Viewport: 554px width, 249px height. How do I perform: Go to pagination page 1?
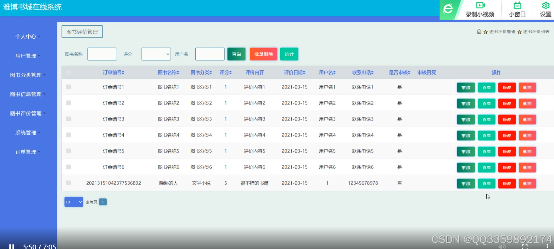pyautogui.click(x=103, y=202)
